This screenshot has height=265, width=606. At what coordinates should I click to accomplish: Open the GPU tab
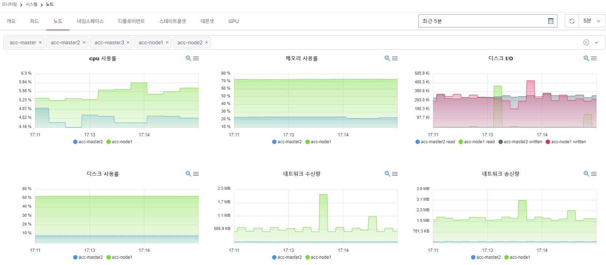pyautogui.click(x=234, y=21)
